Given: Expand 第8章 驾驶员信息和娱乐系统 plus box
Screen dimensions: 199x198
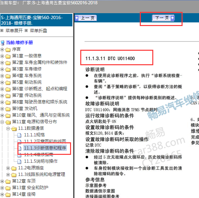Looking at the screenshot, I should coord(2,102).
